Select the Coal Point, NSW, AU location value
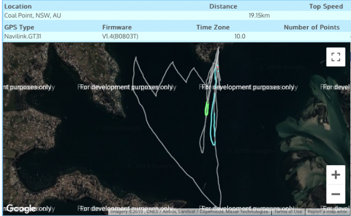Screen dimensions: 351x216 [x=33, y=16]
